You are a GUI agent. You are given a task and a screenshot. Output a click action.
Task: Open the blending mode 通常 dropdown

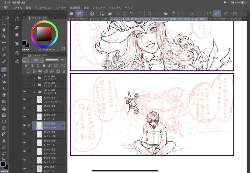(x=37, y=60)
